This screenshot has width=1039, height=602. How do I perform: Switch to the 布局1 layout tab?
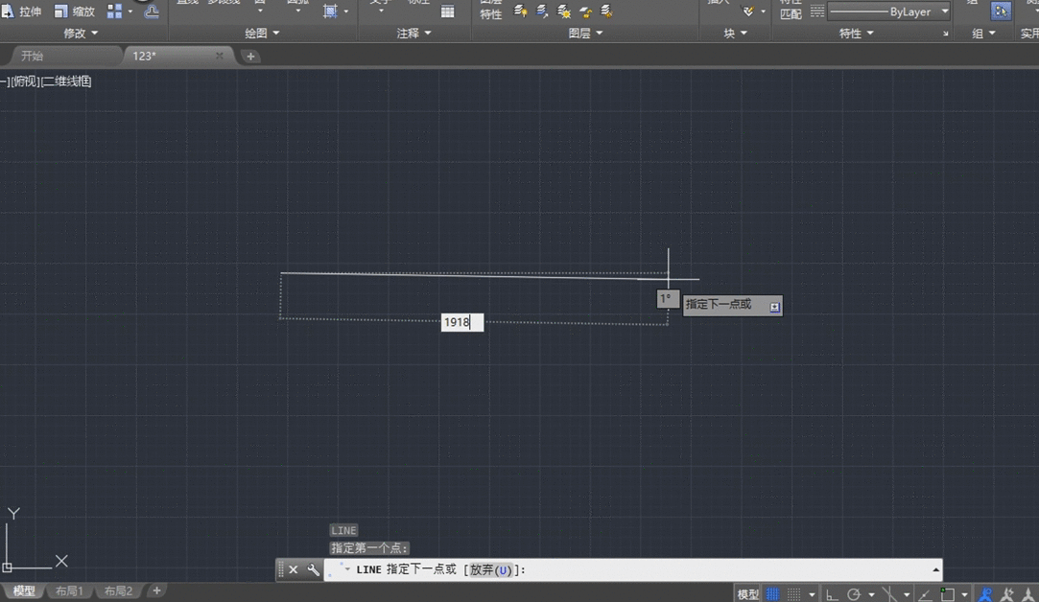pos(69,591)
